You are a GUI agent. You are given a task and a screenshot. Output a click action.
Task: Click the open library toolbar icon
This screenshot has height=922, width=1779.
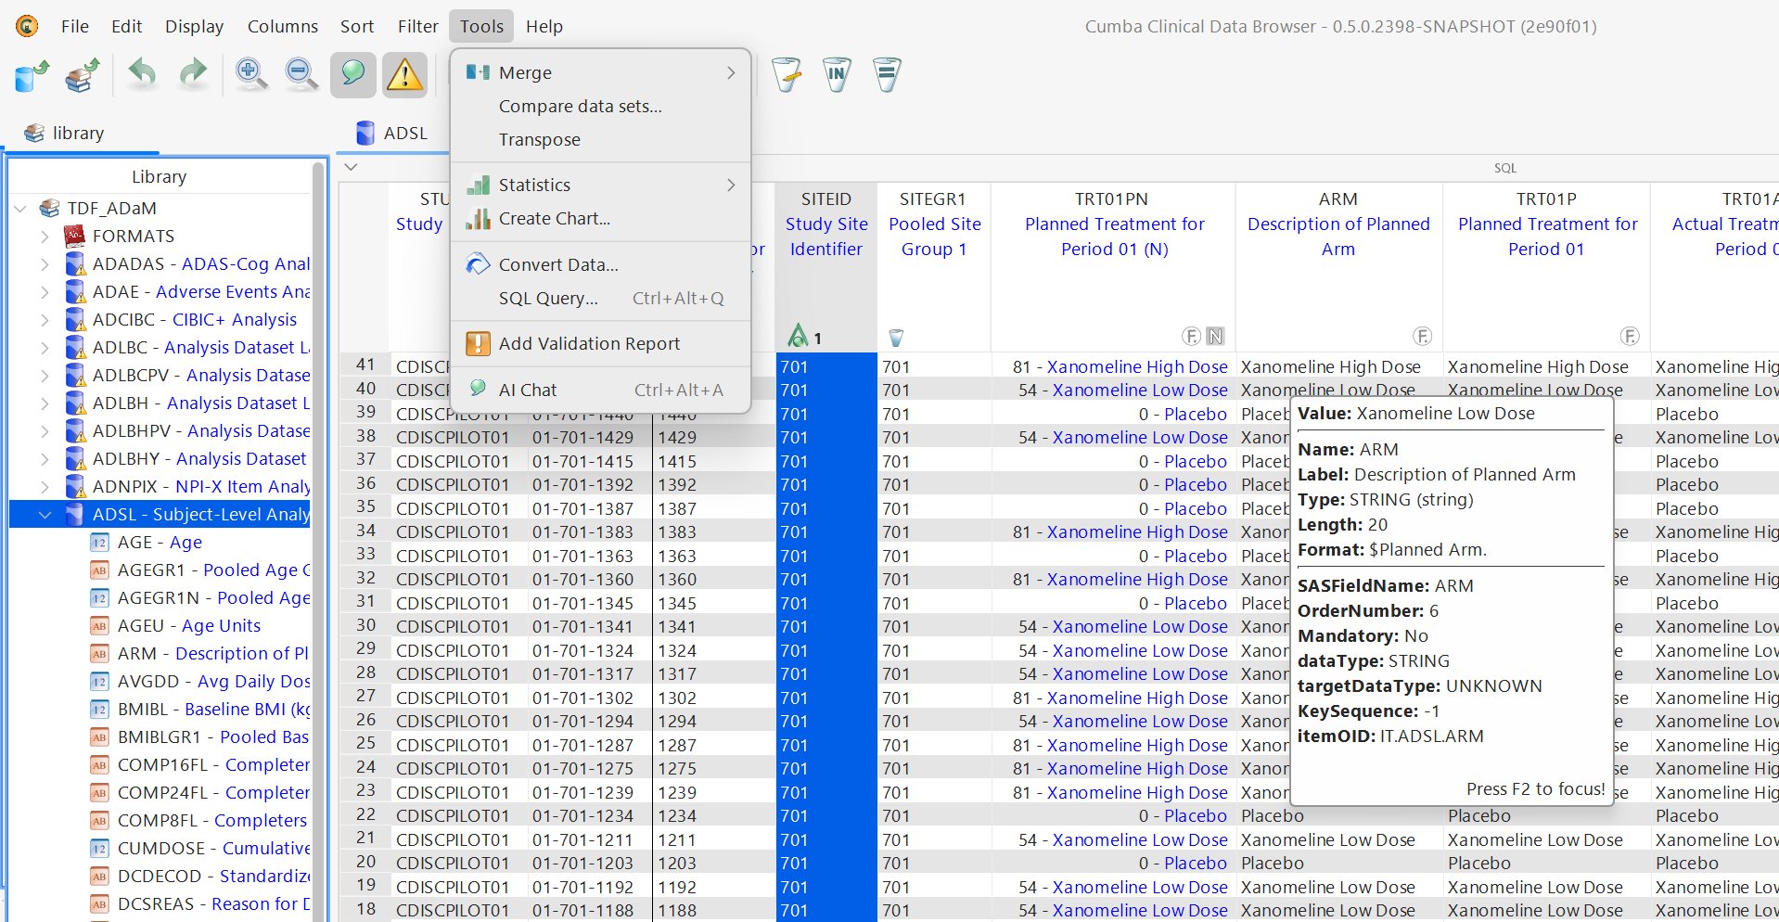(x=83, y=75)
